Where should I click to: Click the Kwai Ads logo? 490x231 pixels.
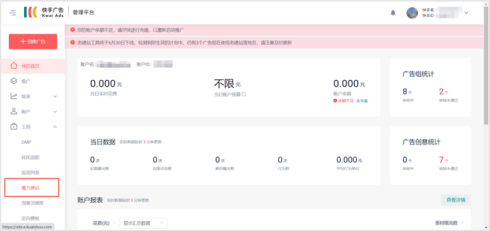click(44, 12)
